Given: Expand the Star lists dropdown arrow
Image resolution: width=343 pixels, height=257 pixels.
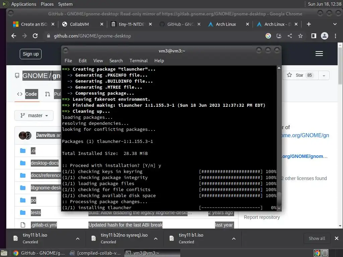Looking at the screenshot, I should point(324,75).
